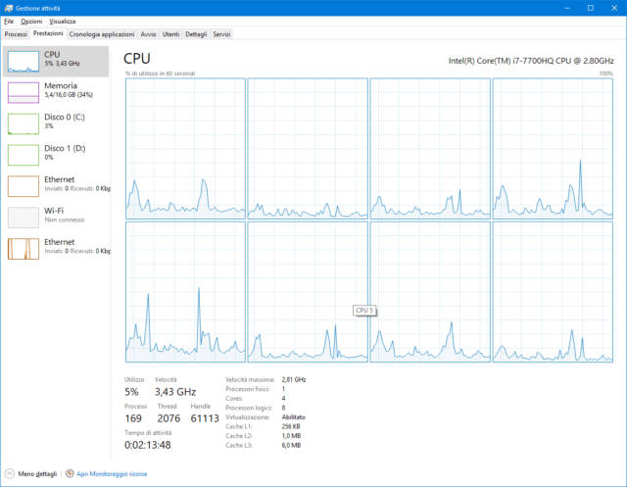
Task: Open the Dettagli tab
Action: coord(196,33)
